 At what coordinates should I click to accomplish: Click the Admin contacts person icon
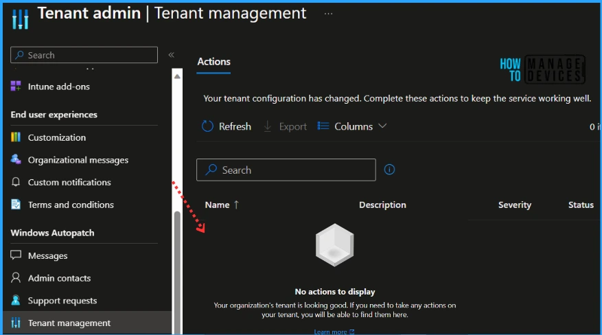[x=16, y=277]
